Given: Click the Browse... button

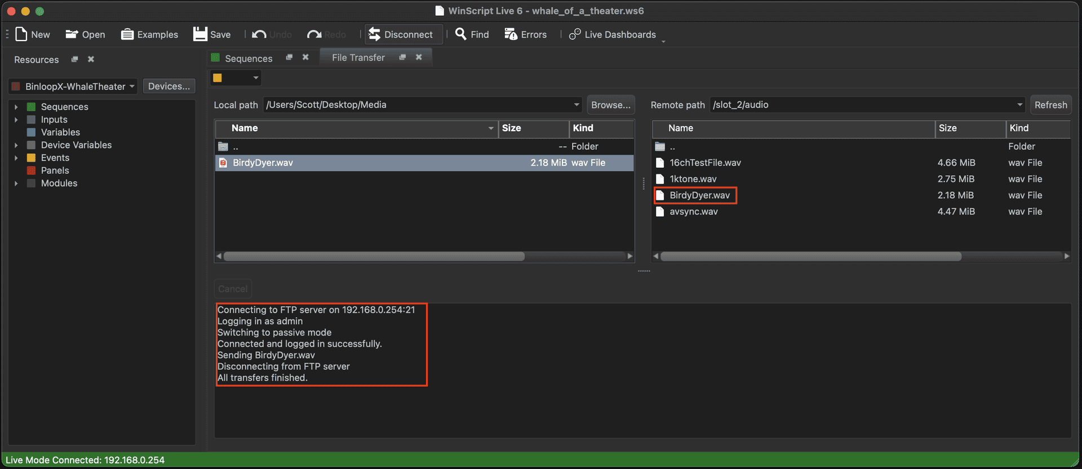Looking at the screenshot, I should click(610, 105).
